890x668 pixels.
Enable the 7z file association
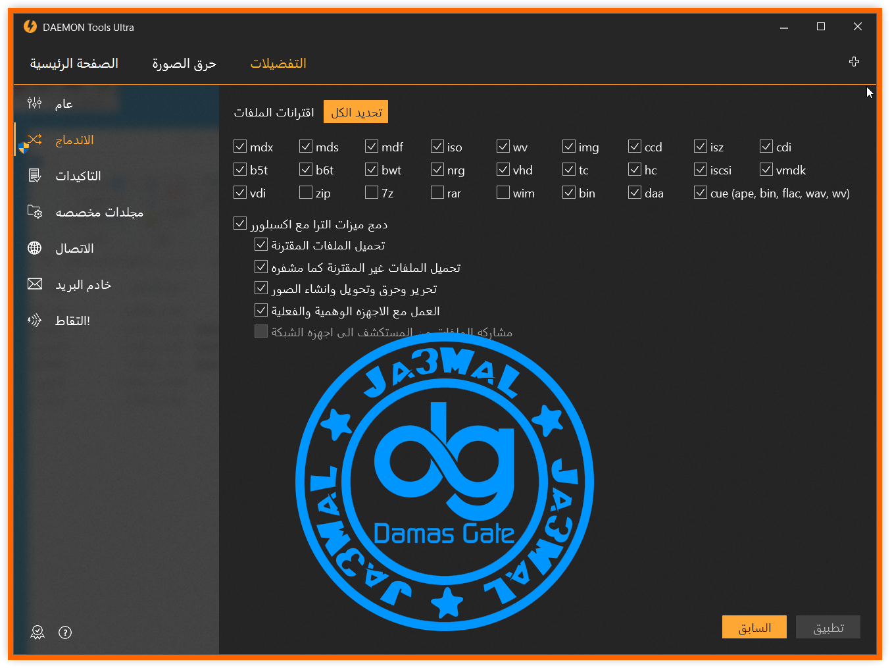(372, 192)
